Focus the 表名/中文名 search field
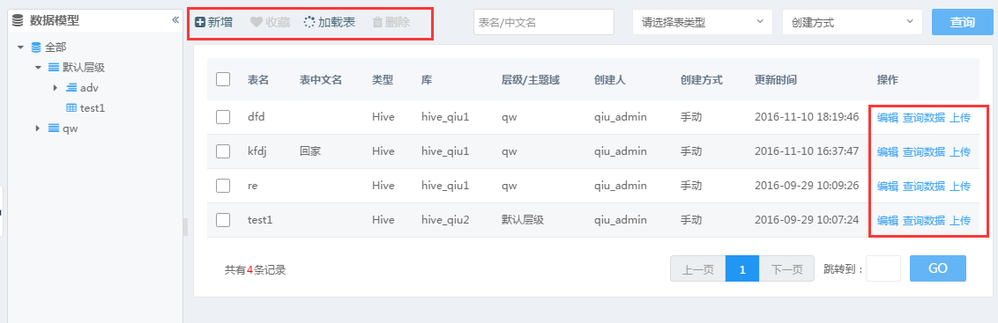The image size is (998, 323). 544,22
